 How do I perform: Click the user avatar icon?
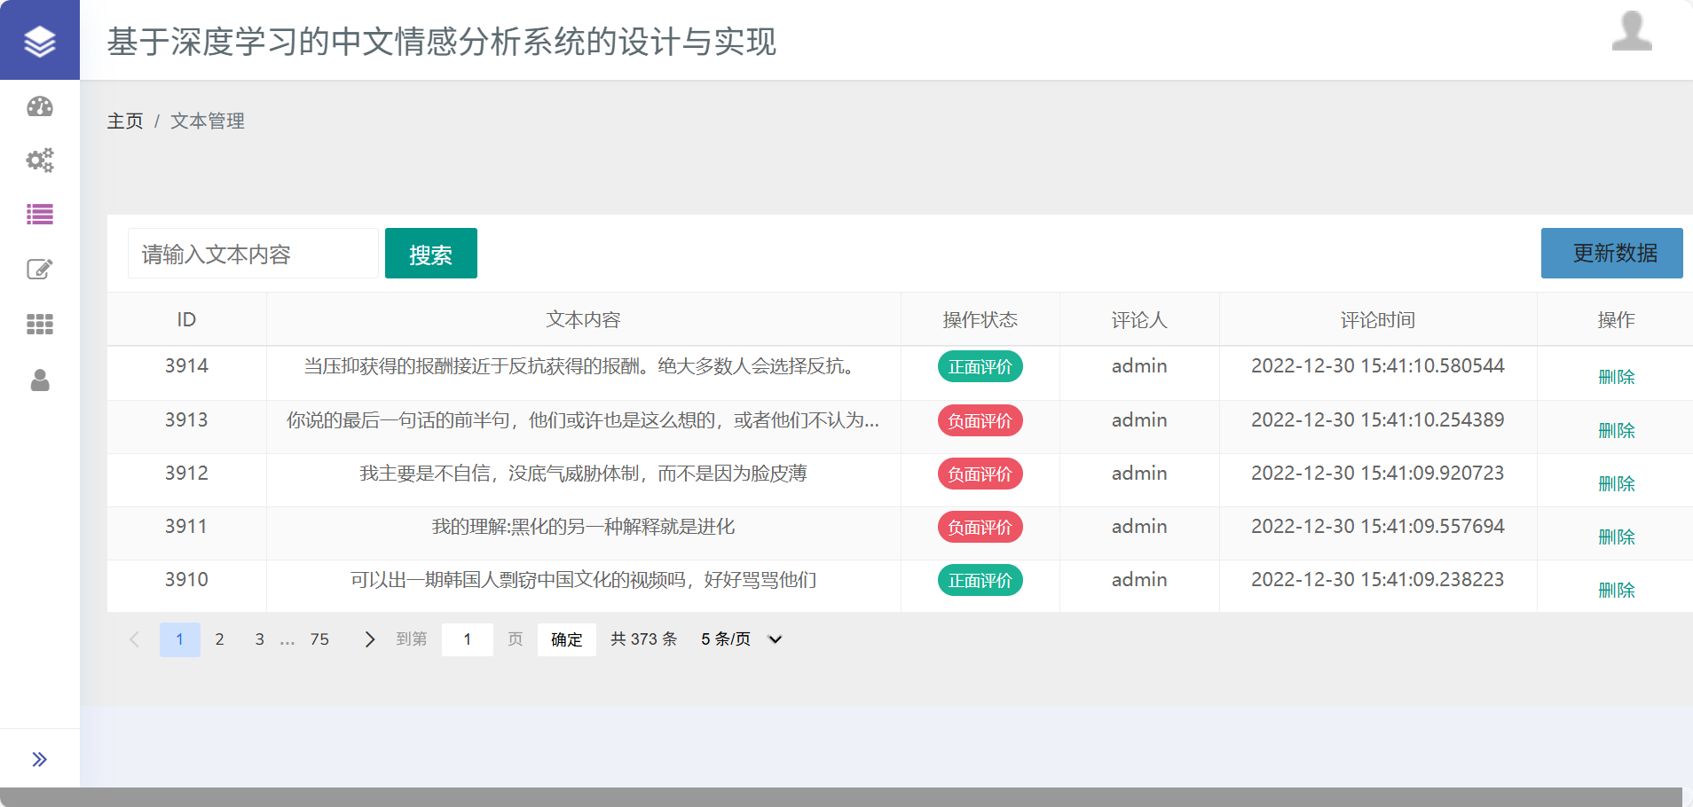[x=1632, y=31]
